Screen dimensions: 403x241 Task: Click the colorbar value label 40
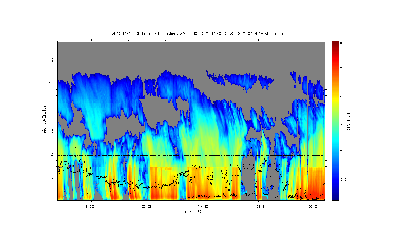click(x=342, y=97)
